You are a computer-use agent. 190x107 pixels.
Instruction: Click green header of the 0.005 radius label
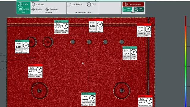pos(22,41)
